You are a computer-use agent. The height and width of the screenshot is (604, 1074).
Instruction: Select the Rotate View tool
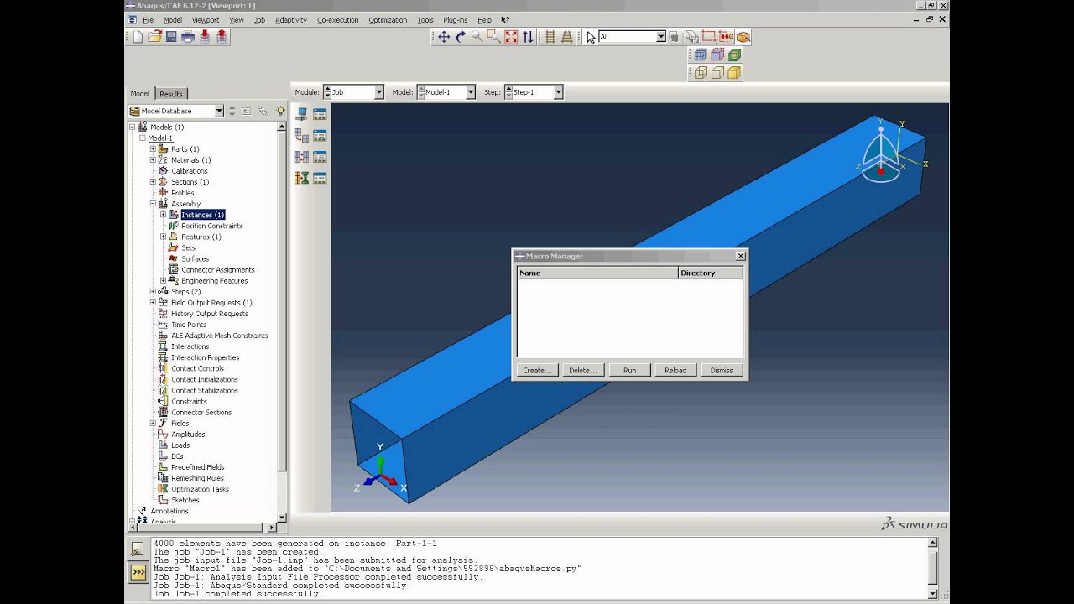461,37
